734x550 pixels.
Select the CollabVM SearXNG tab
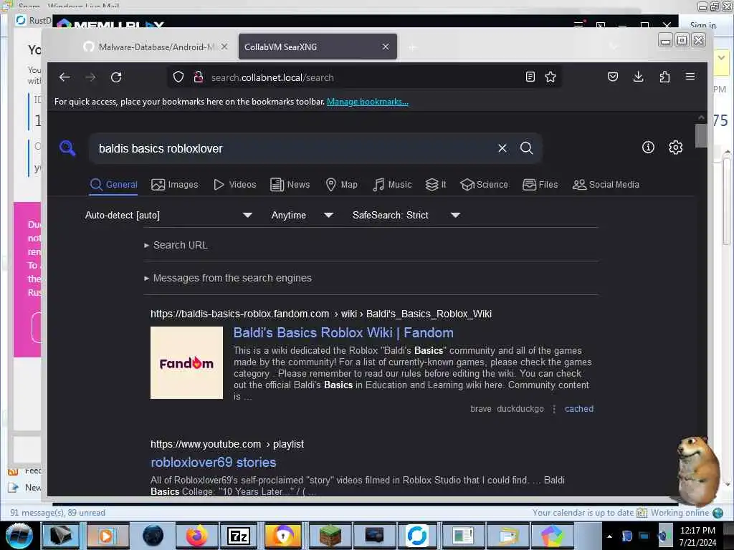click(318, 47)
